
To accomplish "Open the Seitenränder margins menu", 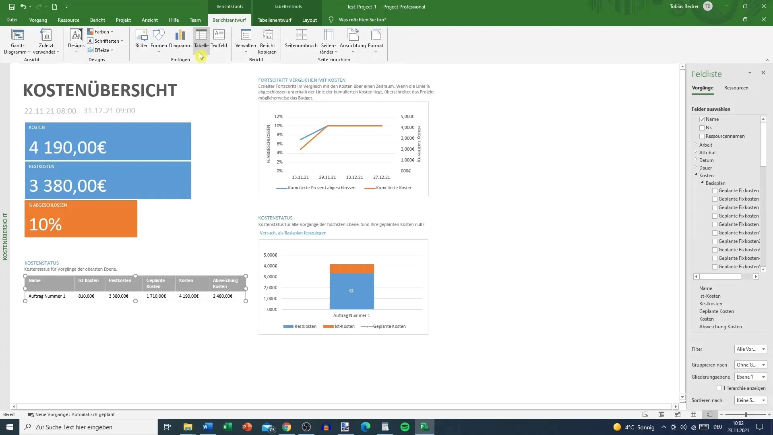I will pyautogui.click(x=329, y=41).
